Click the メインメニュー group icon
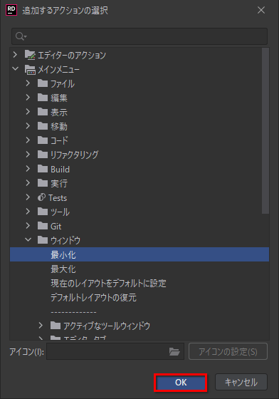The height and width of the screenshot is (399, 279). 30,70
